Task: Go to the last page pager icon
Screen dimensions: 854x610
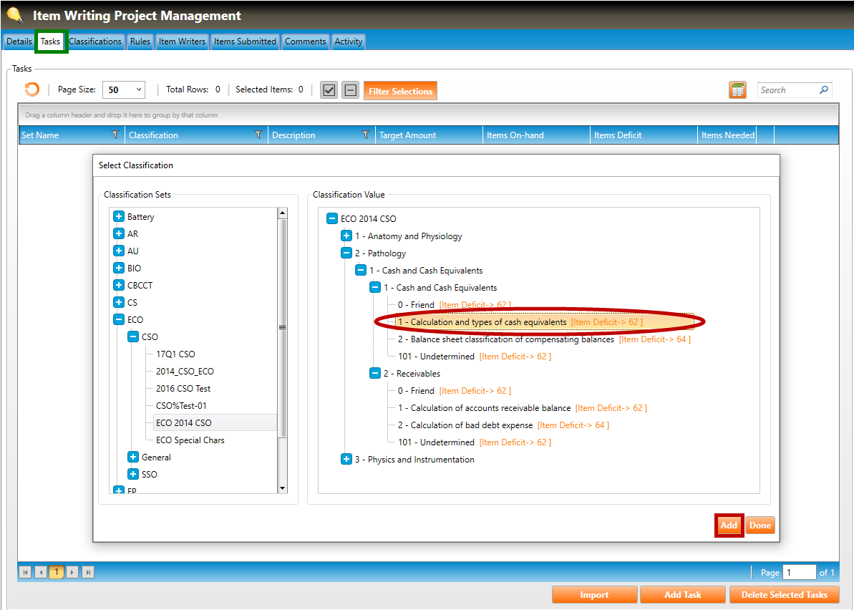Action: [x=88, y=572]
